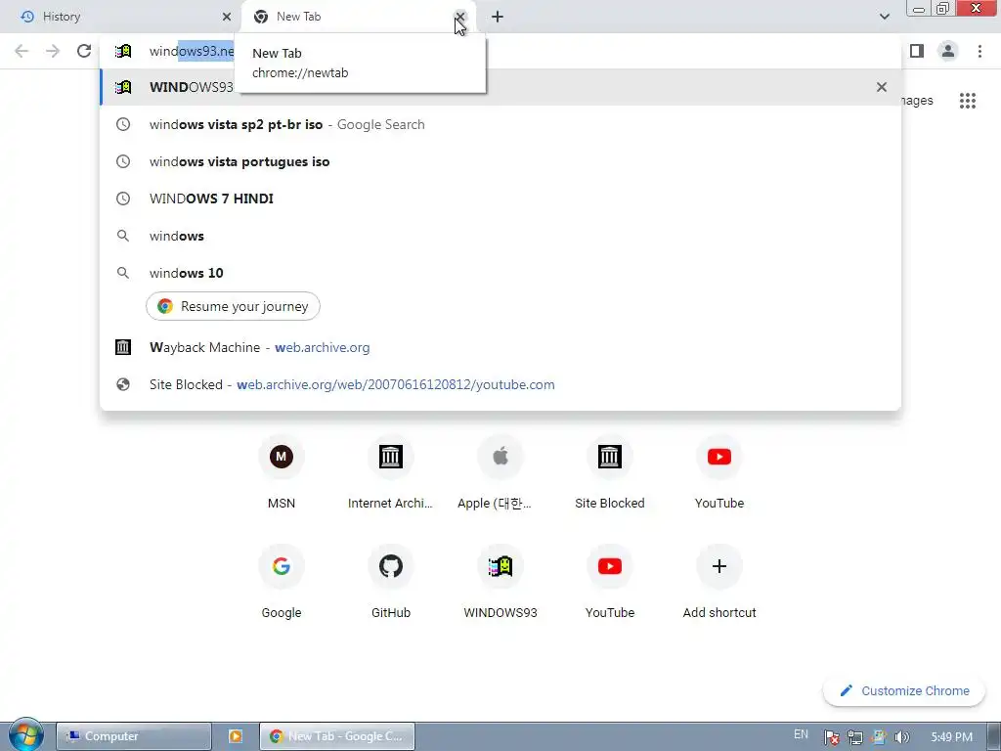The height and width of the screenshot is (751, 1001).
Task: Click the 5:49 PM clock
Action: click(x=951, y=737)
